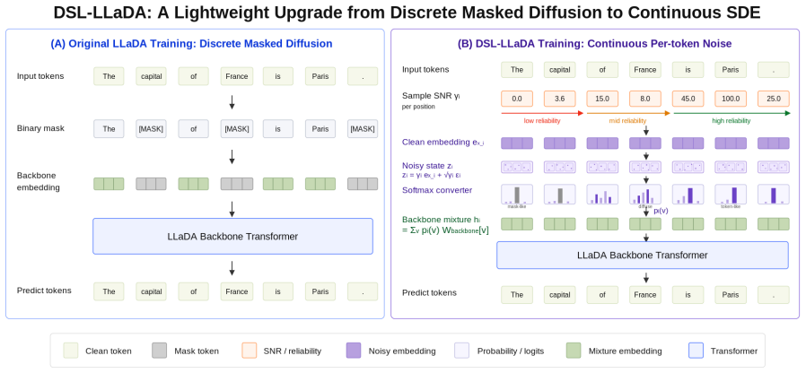The width and height of the screenshot is (806, 373).
Task: Click the Probability / logits legend swatch
Action: 462,351
